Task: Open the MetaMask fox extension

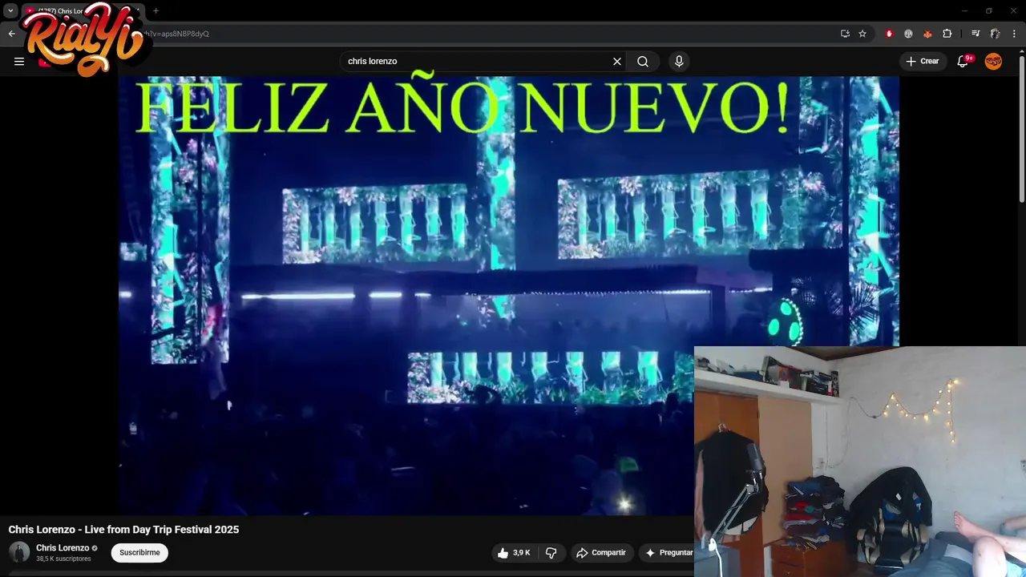Action: coord(927,34)
